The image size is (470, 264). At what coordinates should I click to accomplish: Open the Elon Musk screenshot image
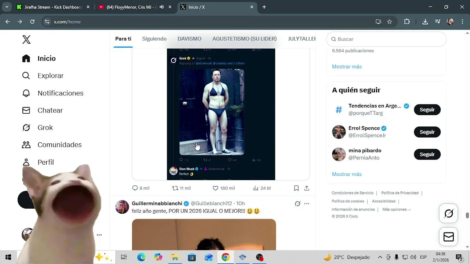221,114
